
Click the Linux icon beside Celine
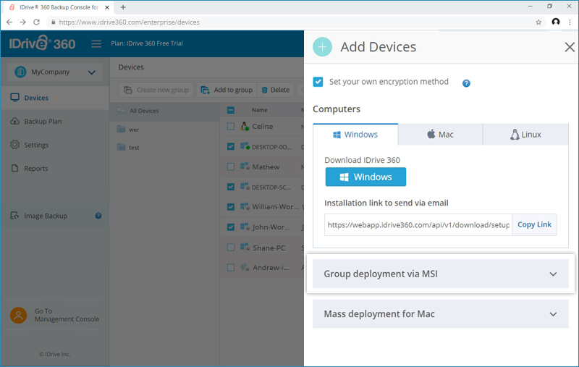click(245, 126)
